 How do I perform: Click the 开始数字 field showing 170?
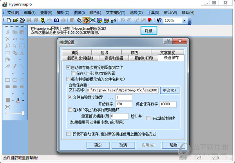click(124, 104)
